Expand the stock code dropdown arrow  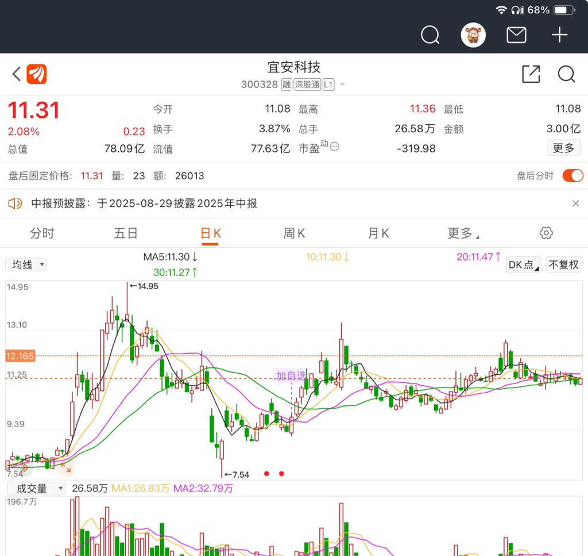(x=342, y=85)
